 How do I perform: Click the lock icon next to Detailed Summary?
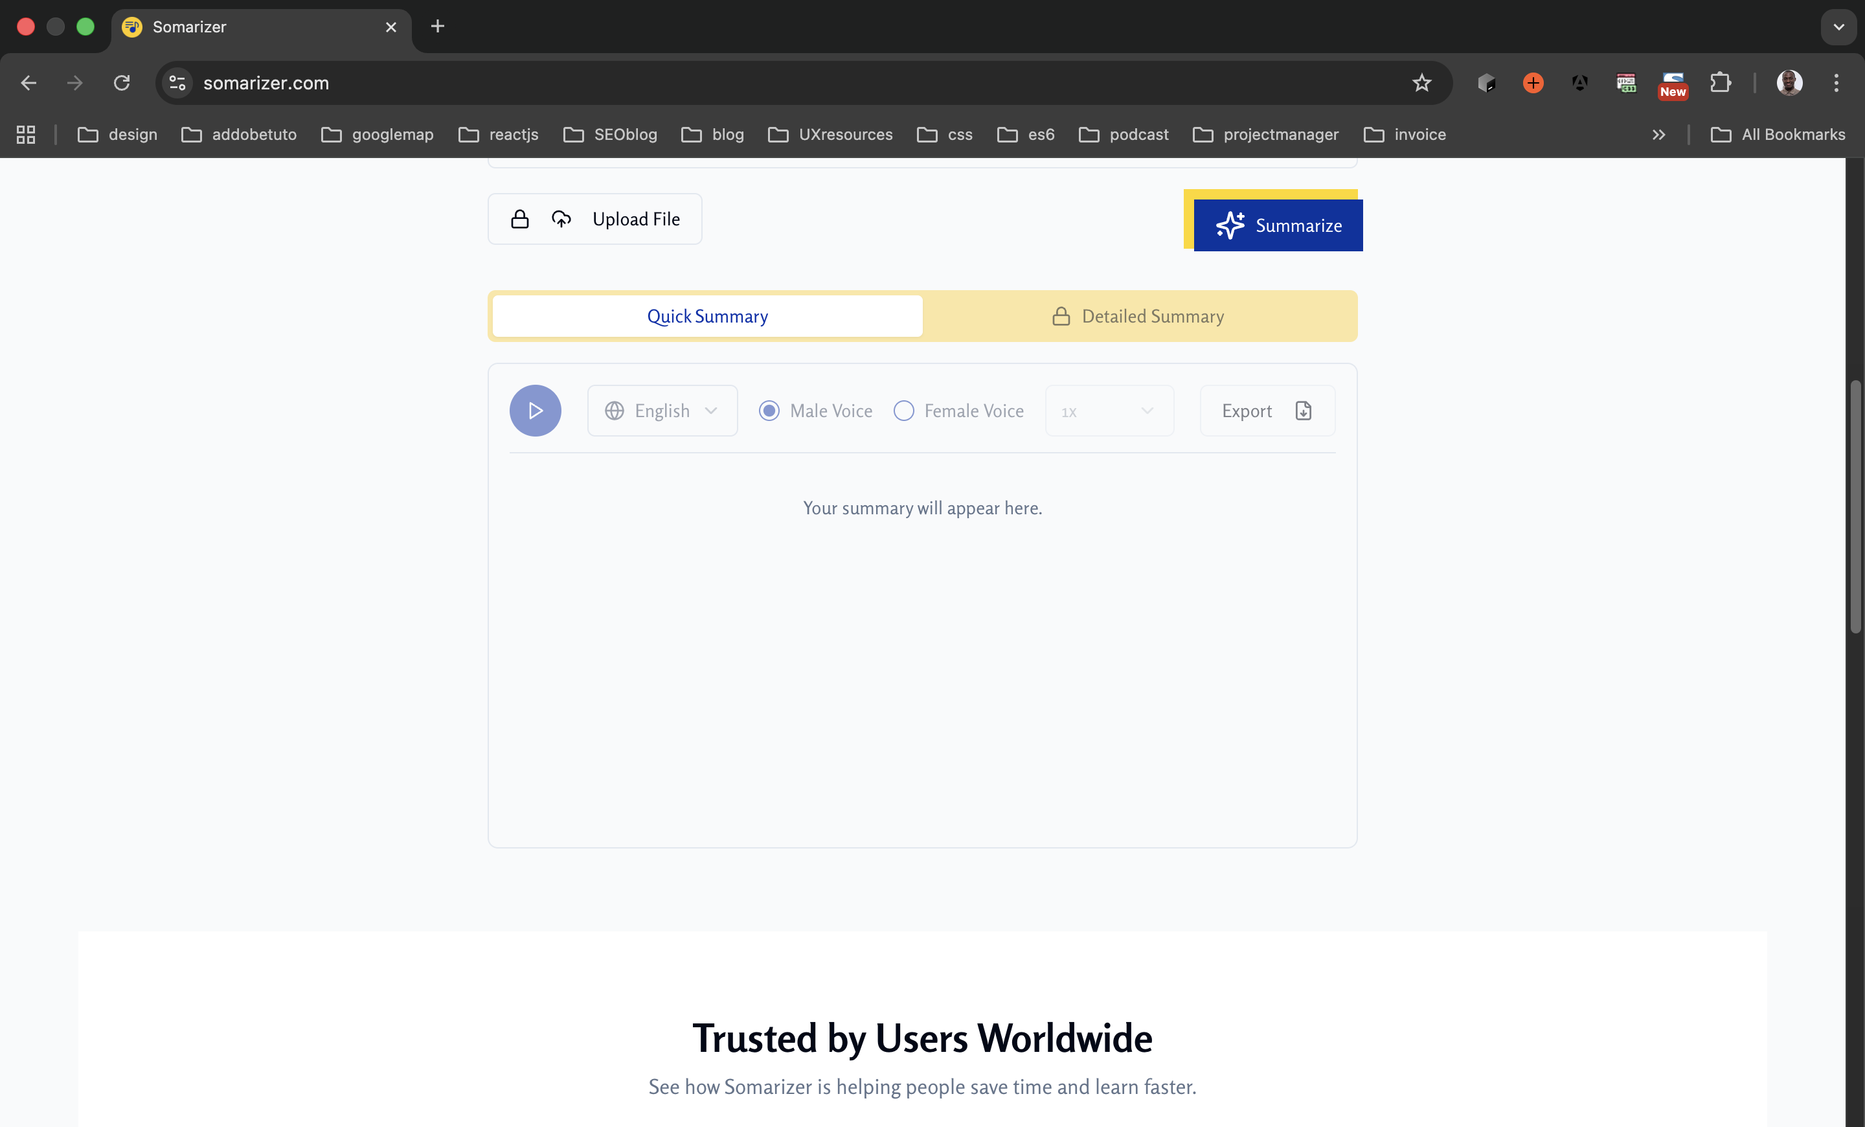(x=1061, y=316)
